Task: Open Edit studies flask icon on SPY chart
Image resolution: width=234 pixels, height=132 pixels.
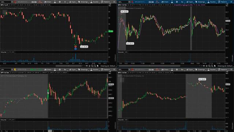Action: 55,70
